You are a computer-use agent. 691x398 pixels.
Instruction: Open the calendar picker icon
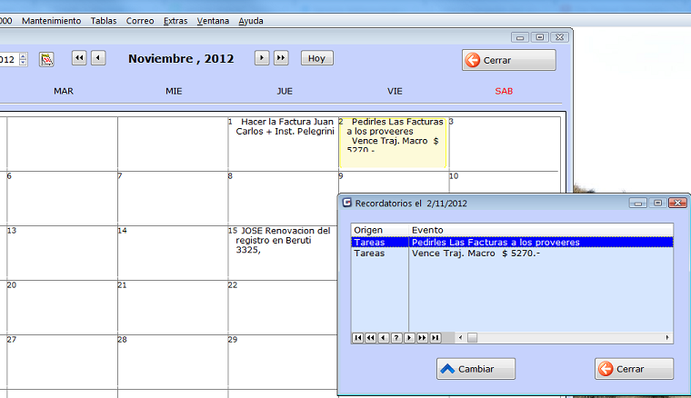coord(46,59)
